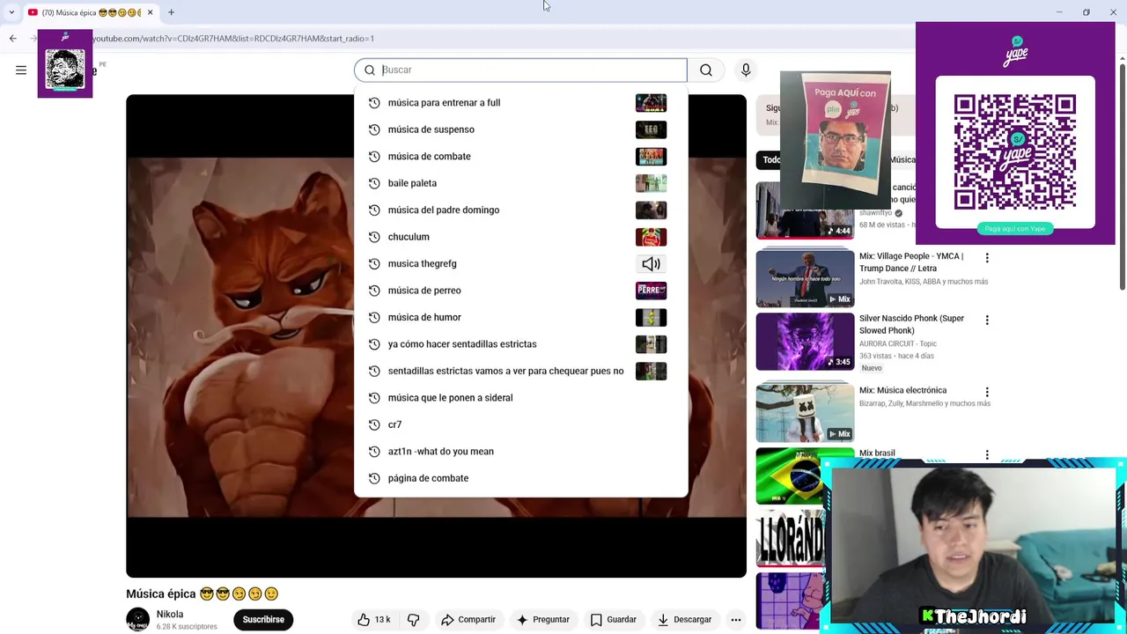
Task: Activate voice search microphone
Action: [746, 70]
